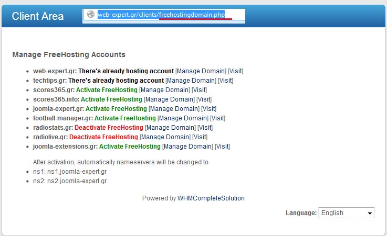The image size is (387, 236).
Task: Visit the joomla-extensions.gr site link
Action: (222, 147)
